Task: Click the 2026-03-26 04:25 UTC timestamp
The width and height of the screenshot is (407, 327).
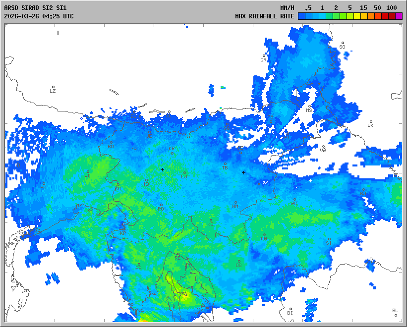Action: click(39, 16)
